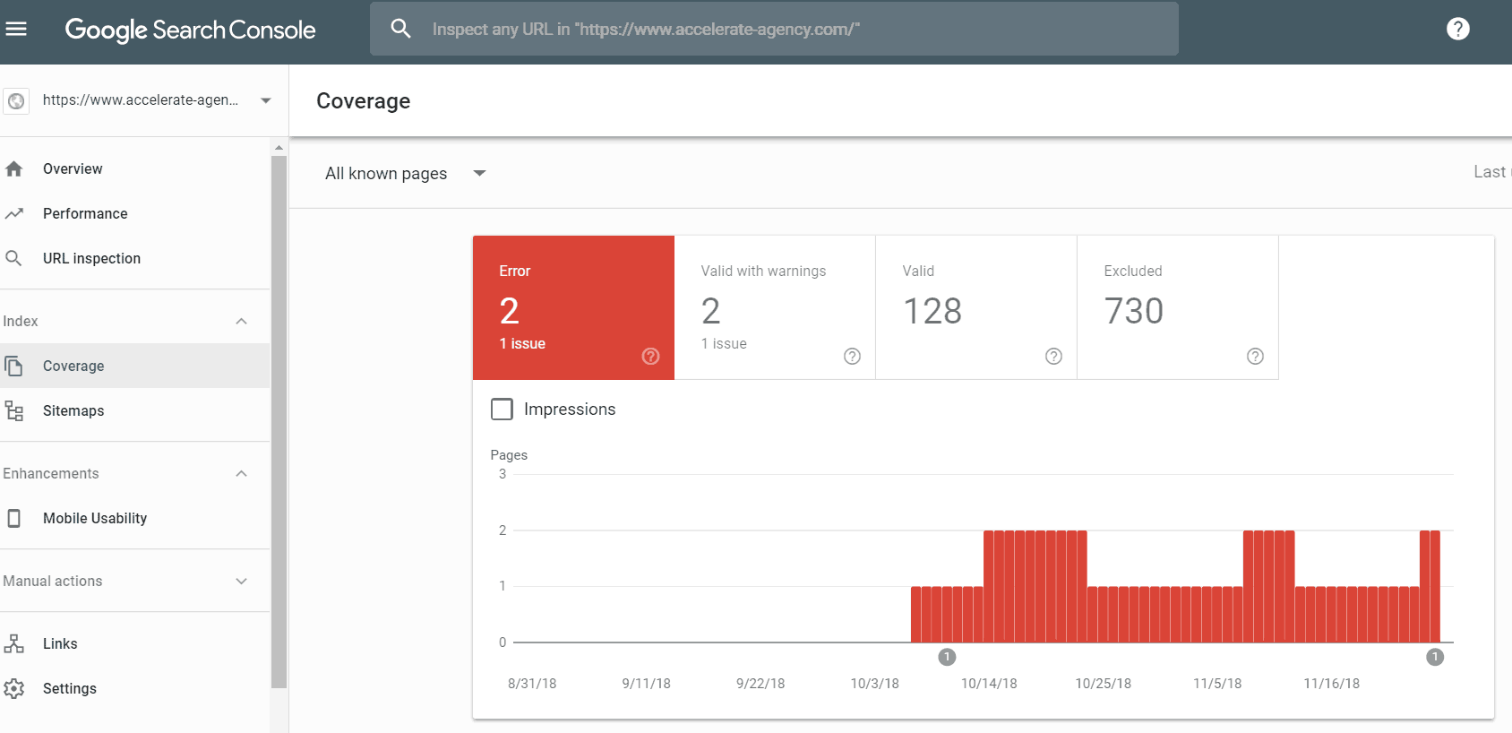The width and height of the screenshot is (1512, 733).
Task: Click the Settings gear icon
Action: [14, 688]
